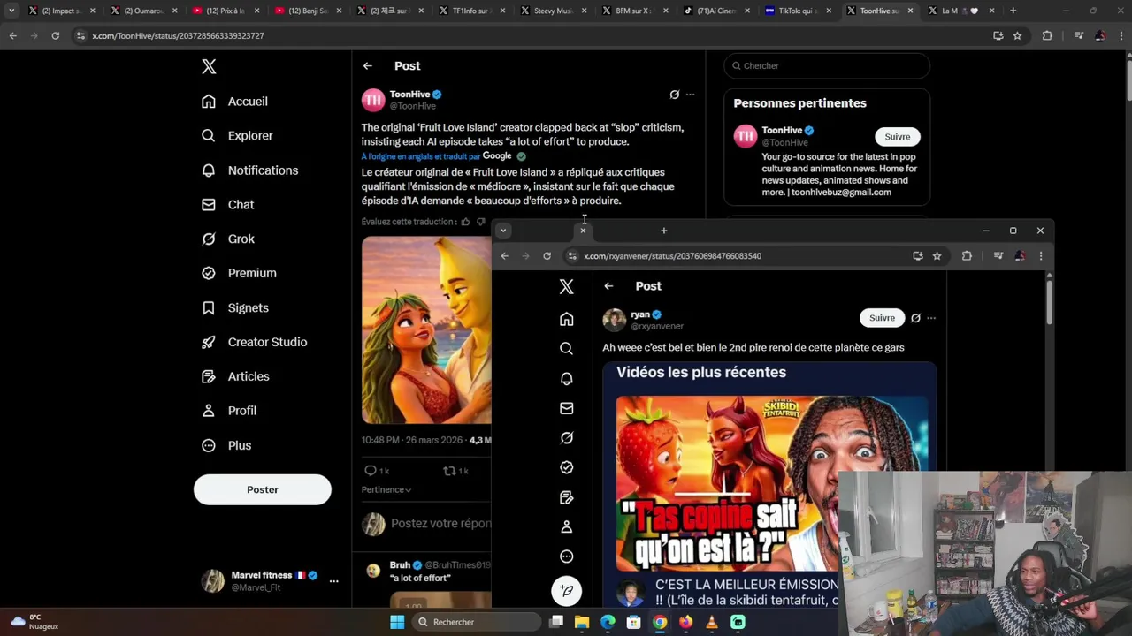Click the more circle icon in the front sidebar
Screen dimensions: 1132x636
[x=567, y=556]
